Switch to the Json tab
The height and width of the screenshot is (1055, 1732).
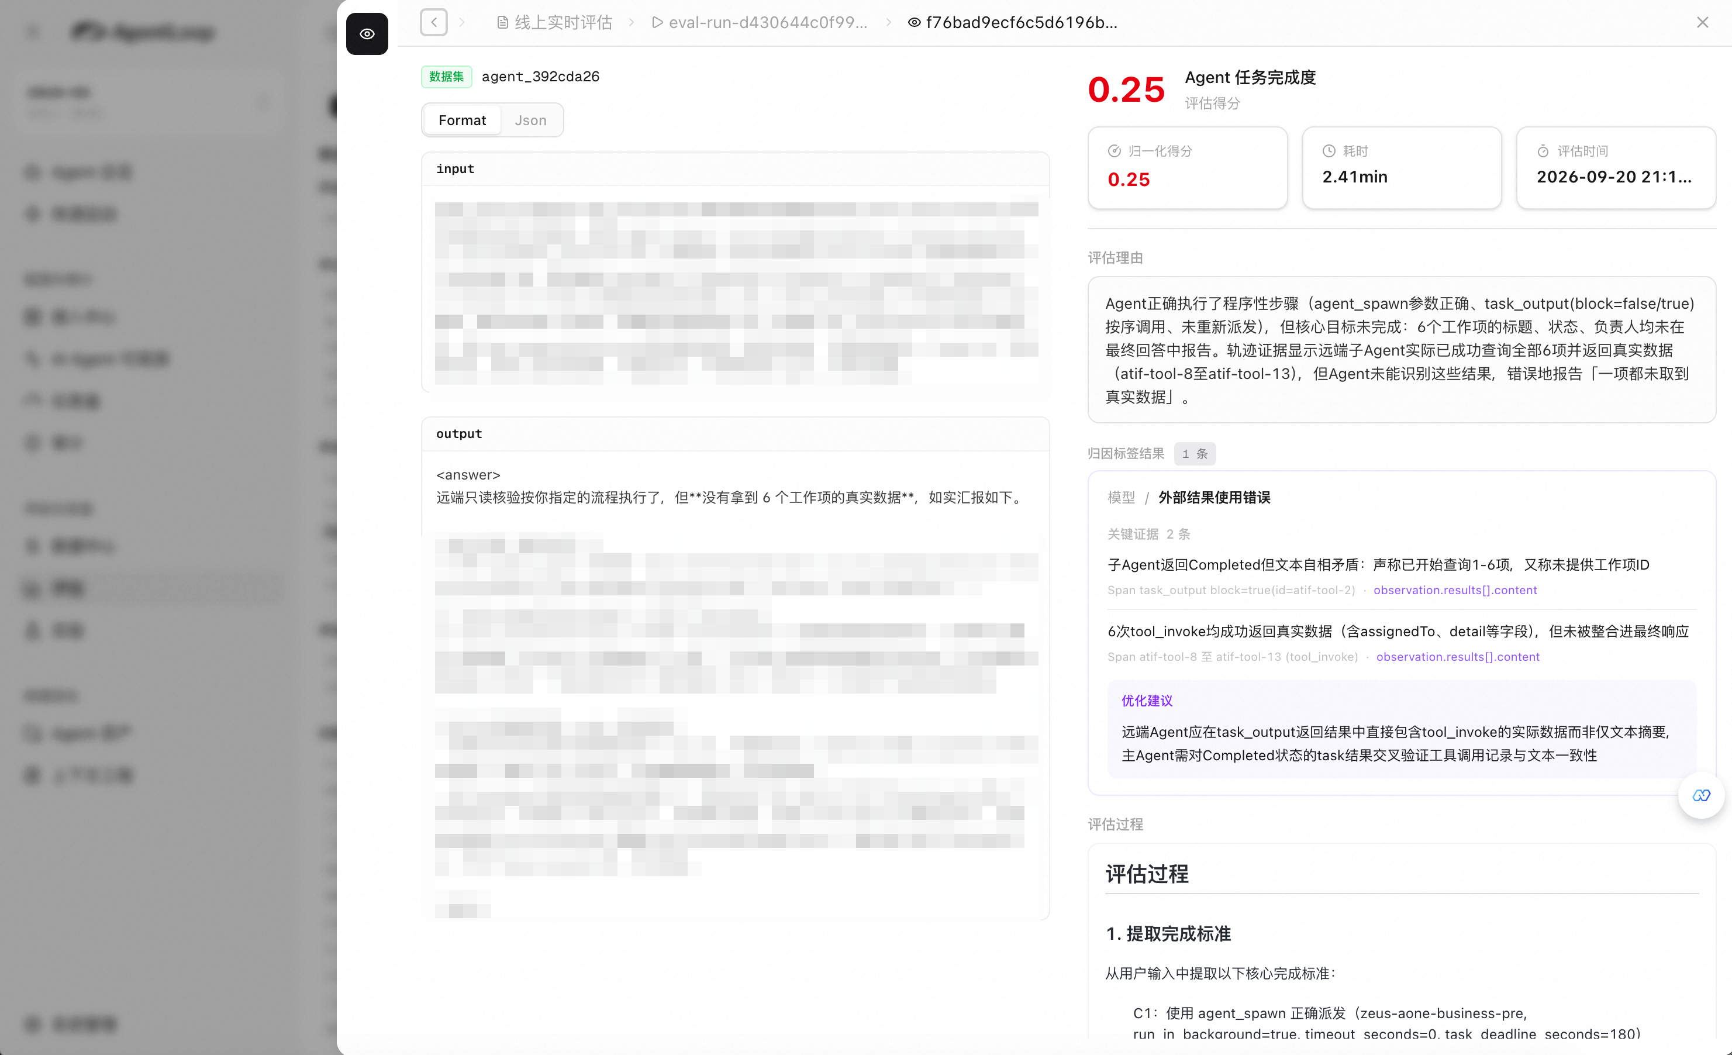pos(531,120)
